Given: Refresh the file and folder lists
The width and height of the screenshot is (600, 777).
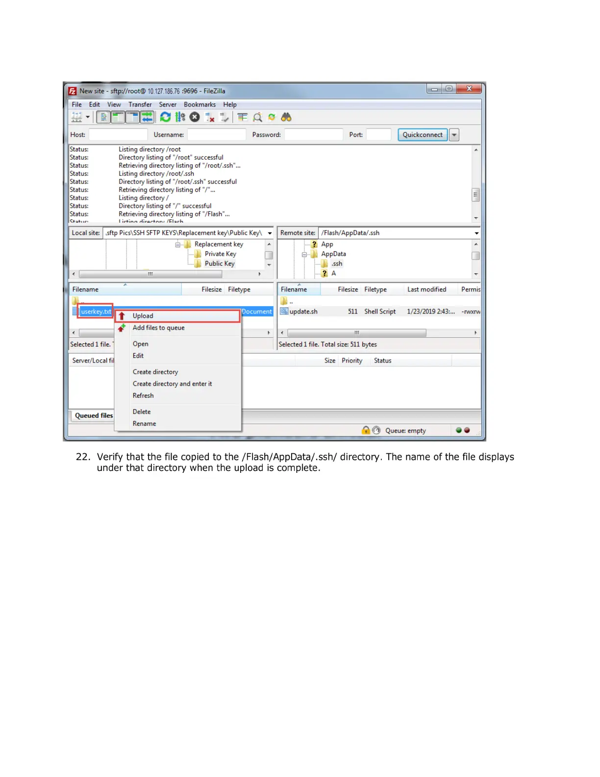Looking at the screenshot, I should tap(166, 117).
